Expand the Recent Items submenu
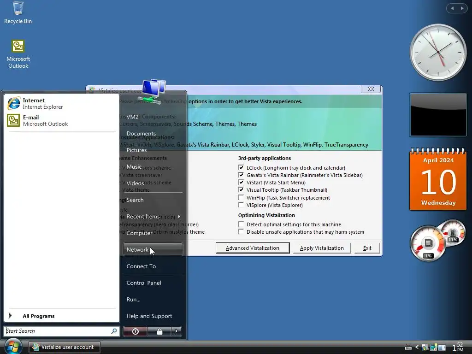The height and width of the screenshot is (354, 472). click(153, 217)
